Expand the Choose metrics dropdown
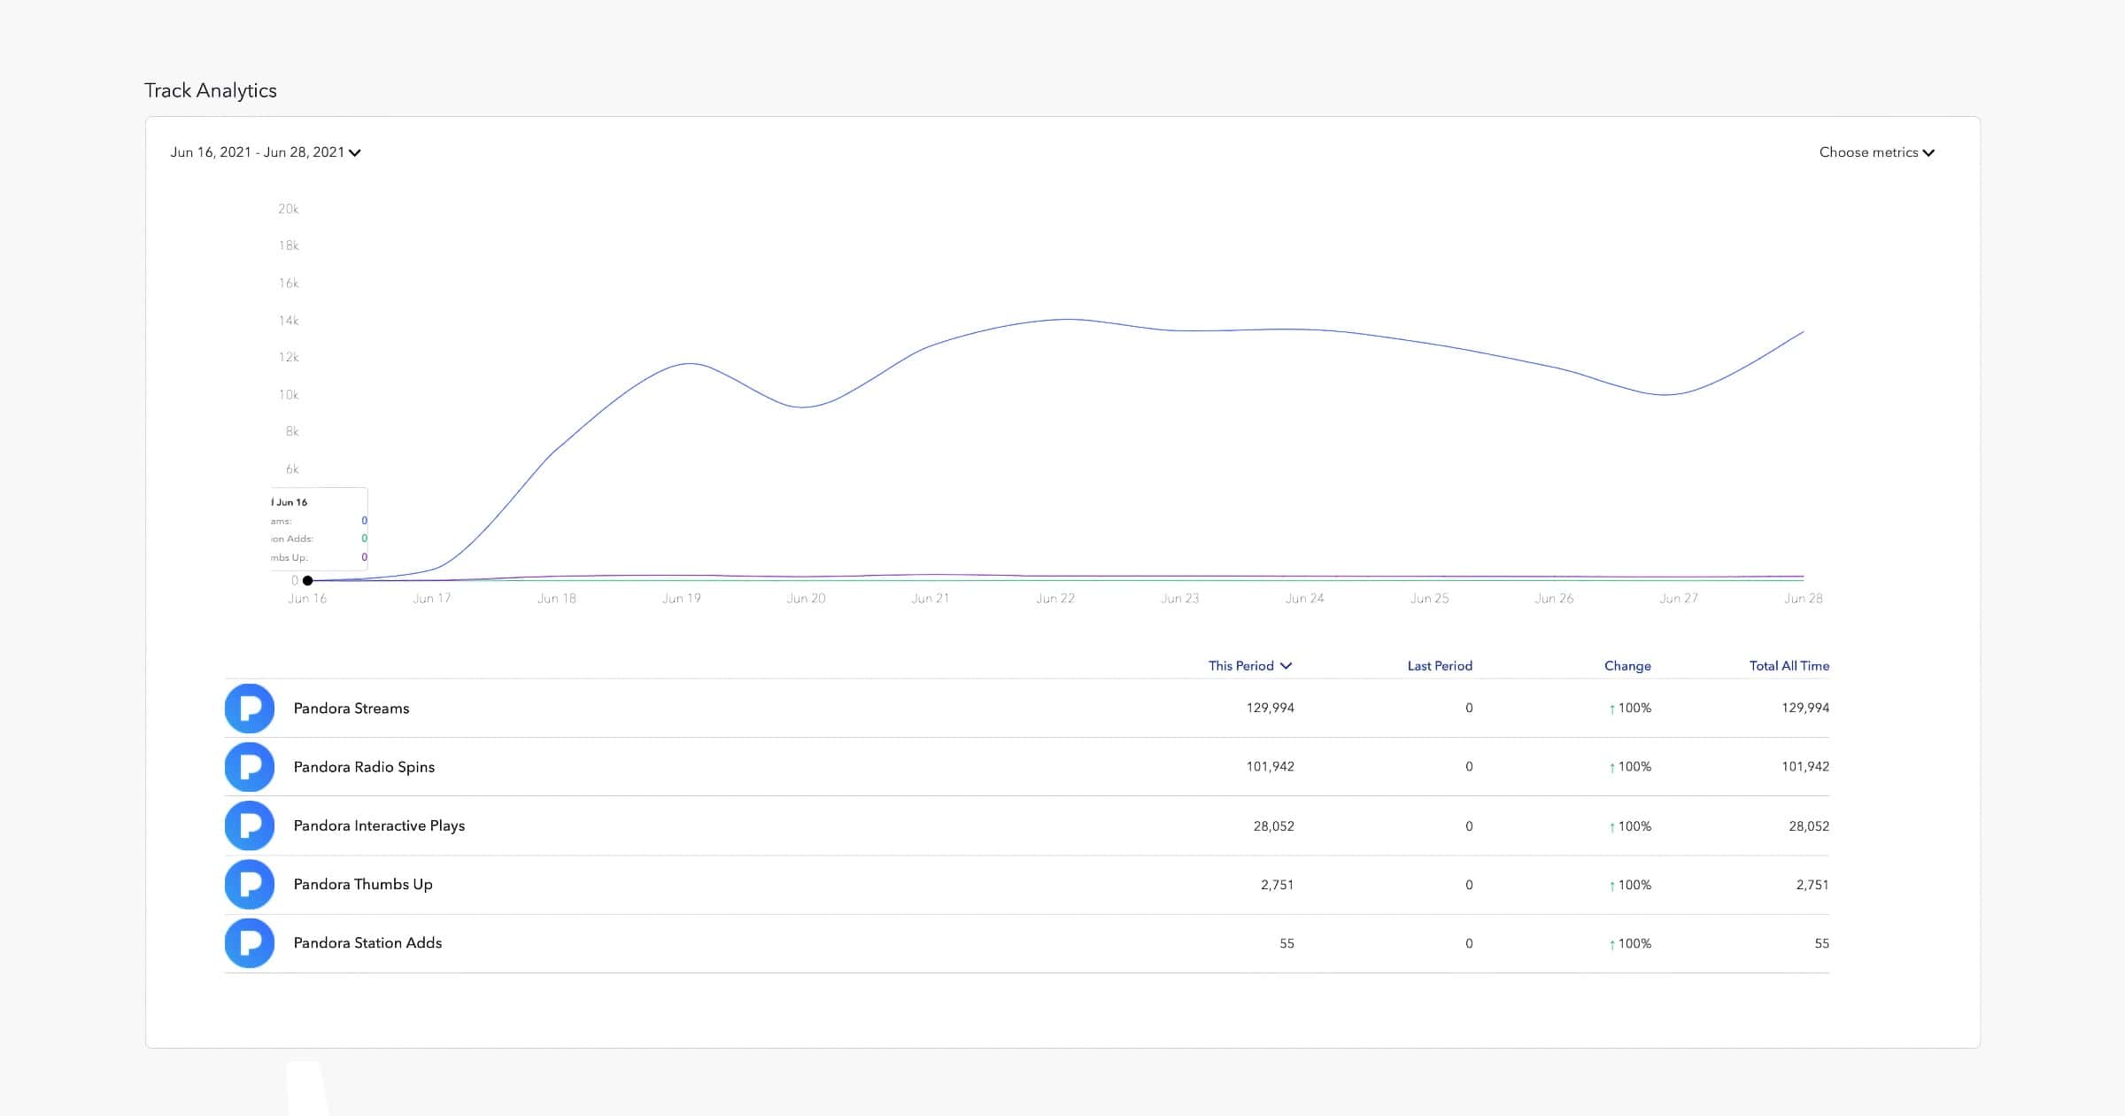 (1876, 152)
